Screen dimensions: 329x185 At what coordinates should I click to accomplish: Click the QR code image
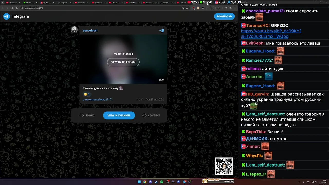click(224, 166)
